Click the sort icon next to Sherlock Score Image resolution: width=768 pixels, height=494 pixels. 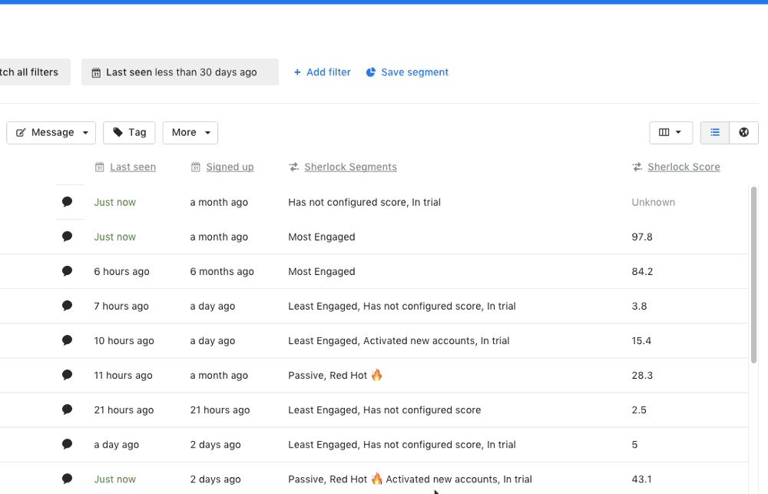click(637, 167)
